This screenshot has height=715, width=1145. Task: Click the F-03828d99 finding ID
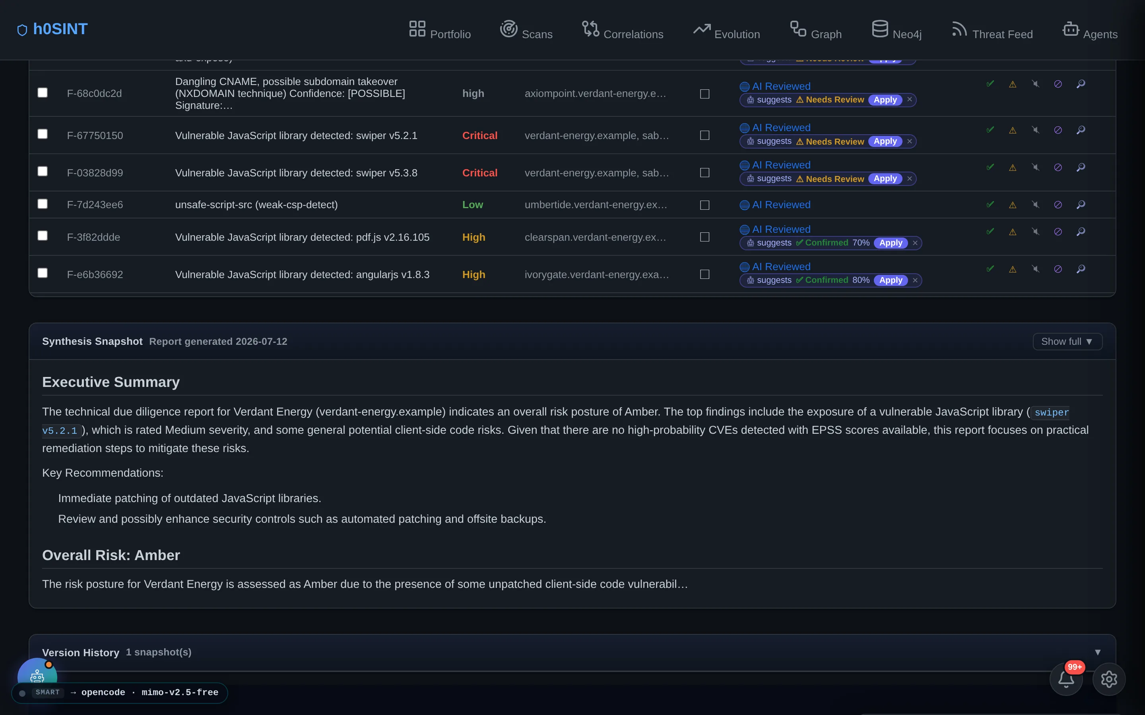[x=95, y=173]
